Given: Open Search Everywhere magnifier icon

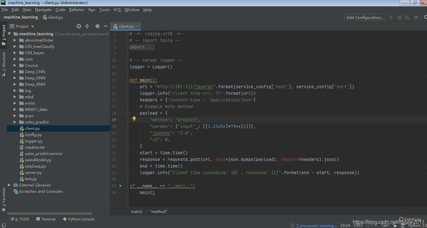Looking at the screenshot, I should tap(425, 18).
